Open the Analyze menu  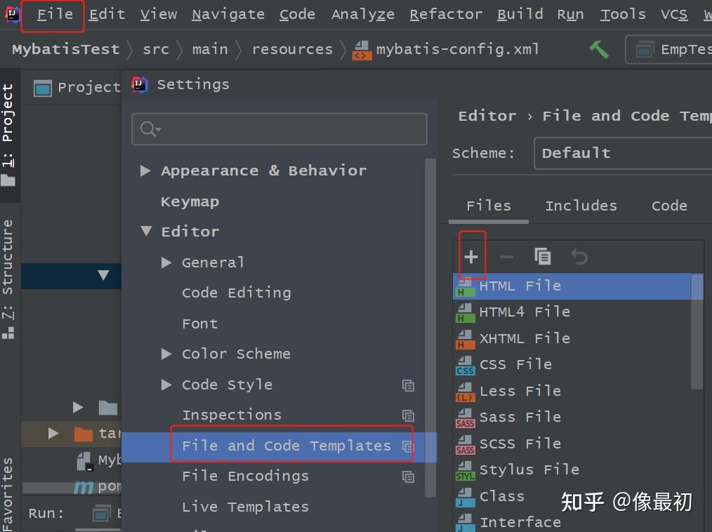pos(362,13)
